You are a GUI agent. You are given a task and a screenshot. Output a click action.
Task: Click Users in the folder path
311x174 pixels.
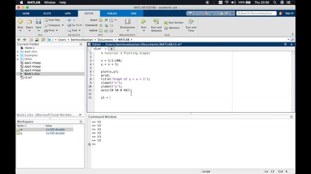pyautogui.click(x=62, y=40)
